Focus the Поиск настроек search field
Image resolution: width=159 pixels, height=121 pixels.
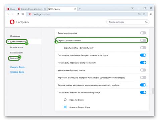point(128,22)
